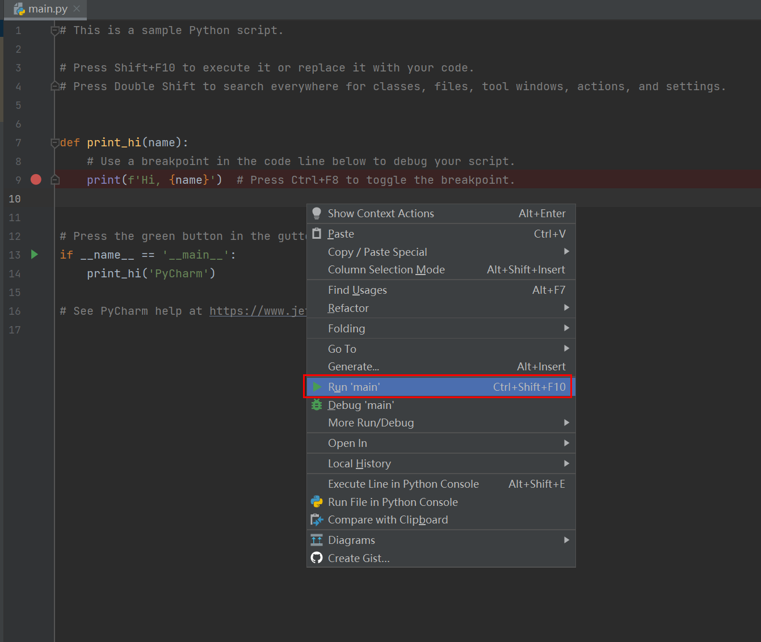The height and width of the screenshot is (642, 761).
Task: Expand the Local History submenu arrow
Action: click(566, 463)
